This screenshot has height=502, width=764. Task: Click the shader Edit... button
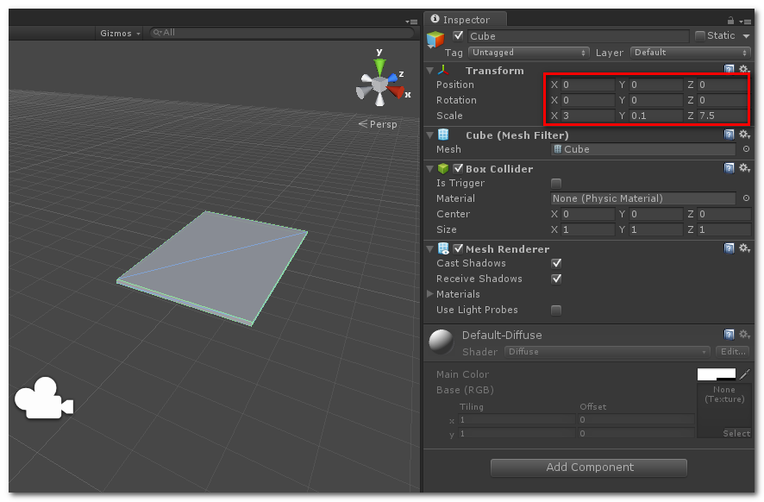click(x=732, y=352)
